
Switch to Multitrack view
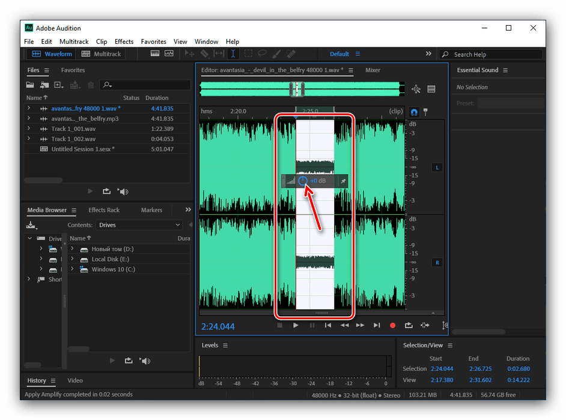[x=101, y=54]
